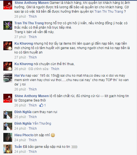Like Tran Thi Thu Trang's reply with Thích
Viewport: 137px width, 155px height.
coord(33,37)
